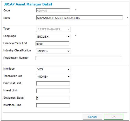This screenshot has width=130, height=121.
Task: Open the Type dropdown showing ASSET MANAGER
Action: (x=53, y=29)
